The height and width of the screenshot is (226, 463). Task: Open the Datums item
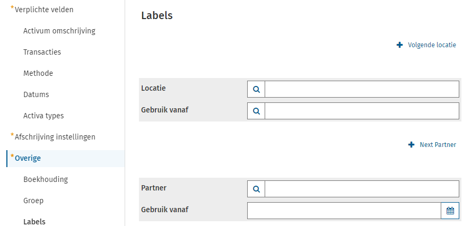36,94
